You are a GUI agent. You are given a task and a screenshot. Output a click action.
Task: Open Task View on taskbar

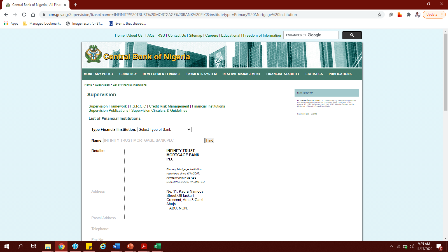pyautogui.click(x=34, y=246)
